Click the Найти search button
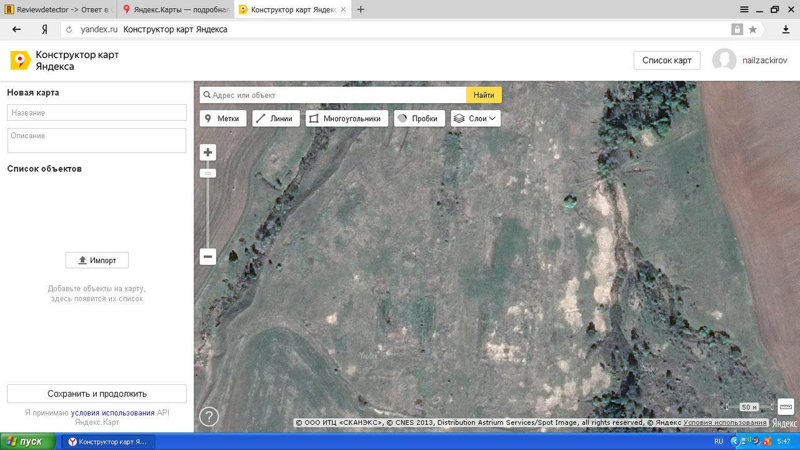This screenshot has height=450, width=800. coord(484,95)
